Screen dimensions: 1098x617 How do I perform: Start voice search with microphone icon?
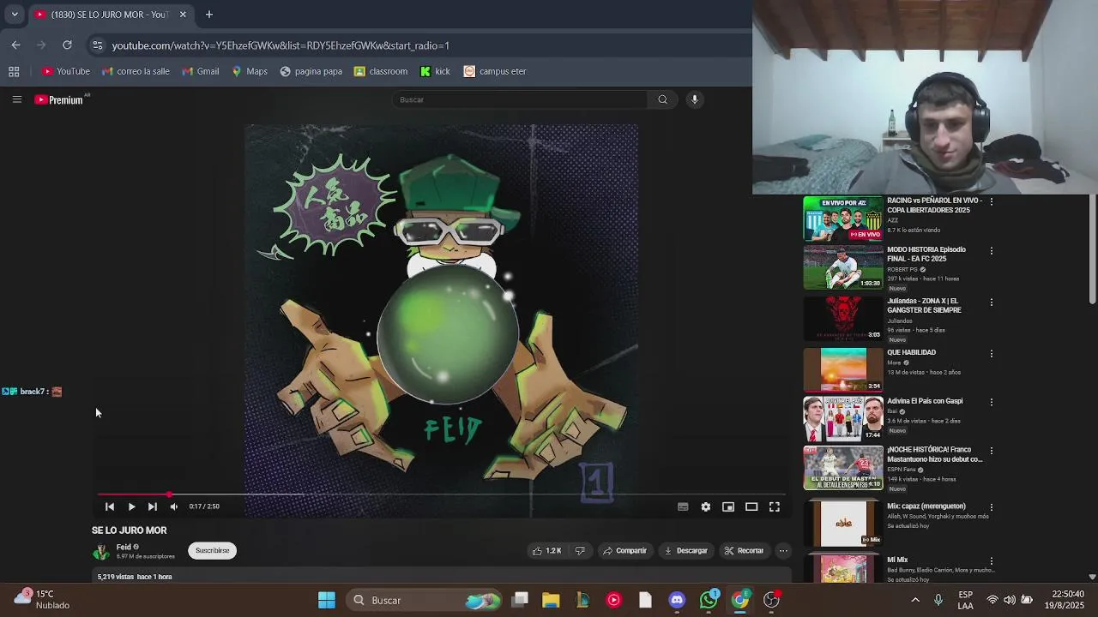pos(695,99)
